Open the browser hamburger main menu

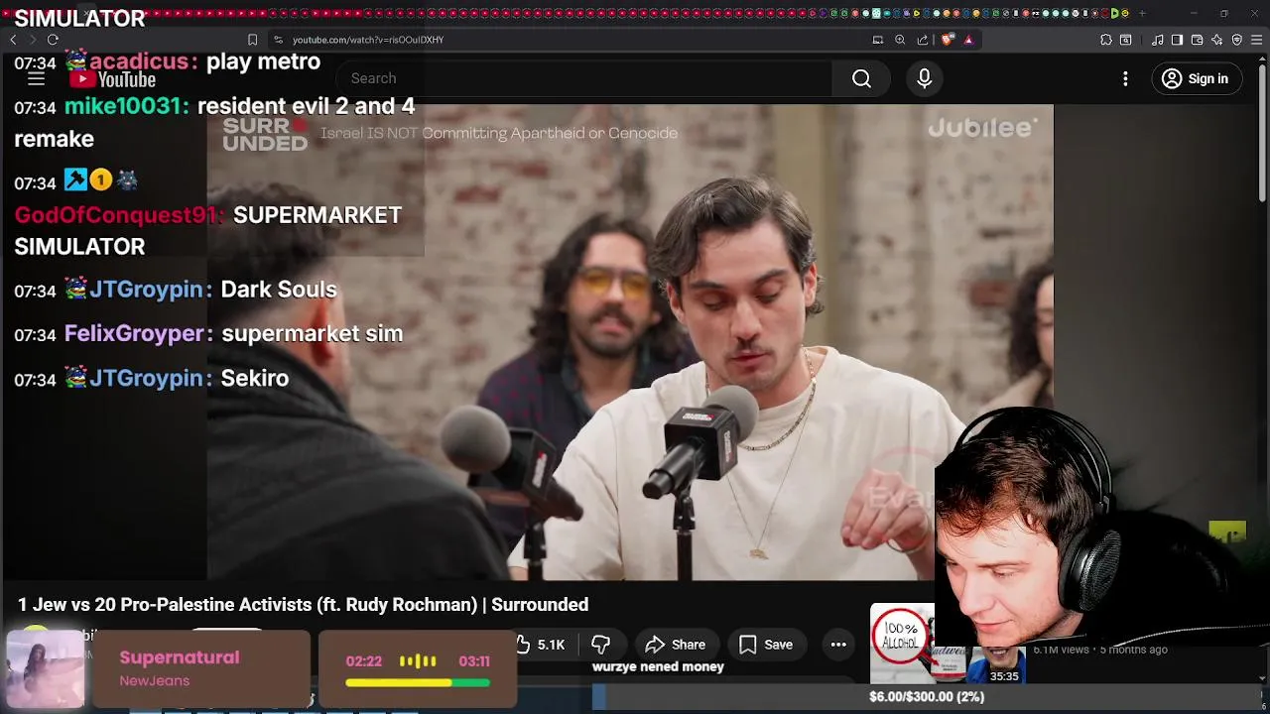[1257, 40]
